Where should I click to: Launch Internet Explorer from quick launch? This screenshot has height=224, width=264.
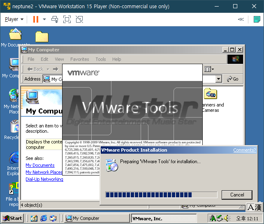point(44,218)
